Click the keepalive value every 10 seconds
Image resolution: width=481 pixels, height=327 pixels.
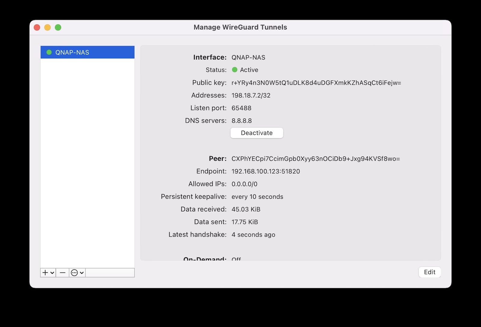point(257,197)
